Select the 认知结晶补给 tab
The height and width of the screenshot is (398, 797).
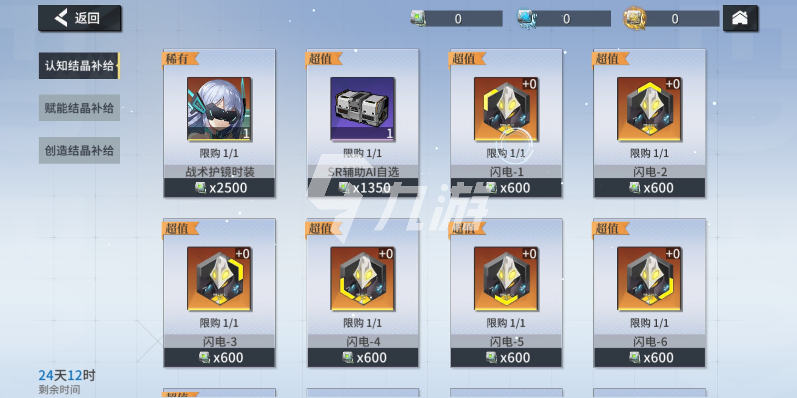[x=79, y=66]
